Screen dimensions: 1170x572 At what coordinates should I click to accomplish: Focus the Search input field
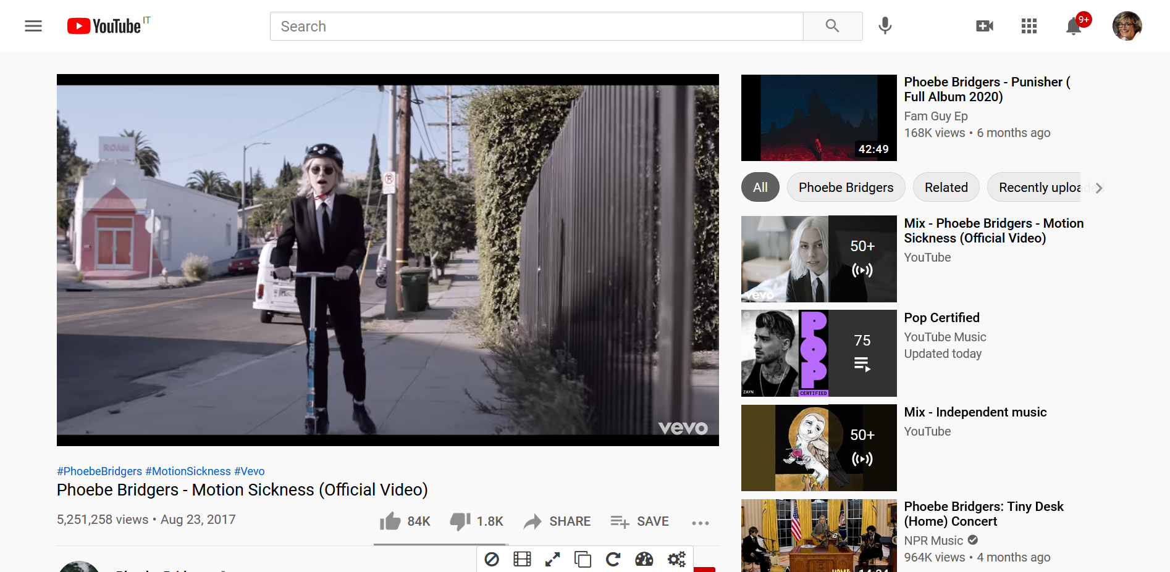(x=536, y=27)
